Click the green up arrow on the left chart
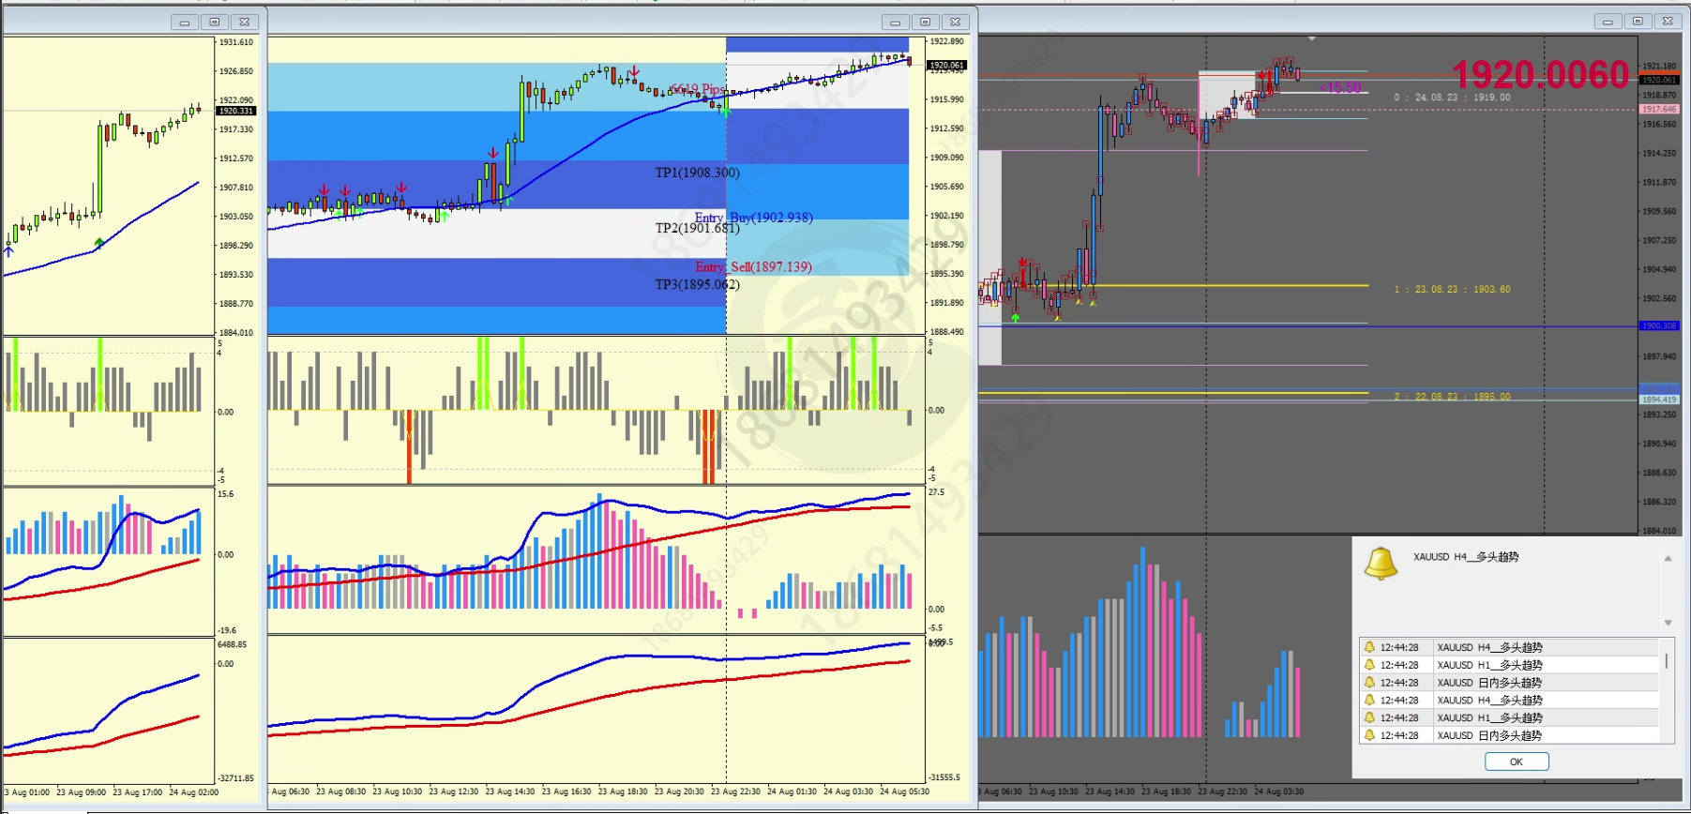This screenshot has width=1691, height=814. tap(98, 242)
